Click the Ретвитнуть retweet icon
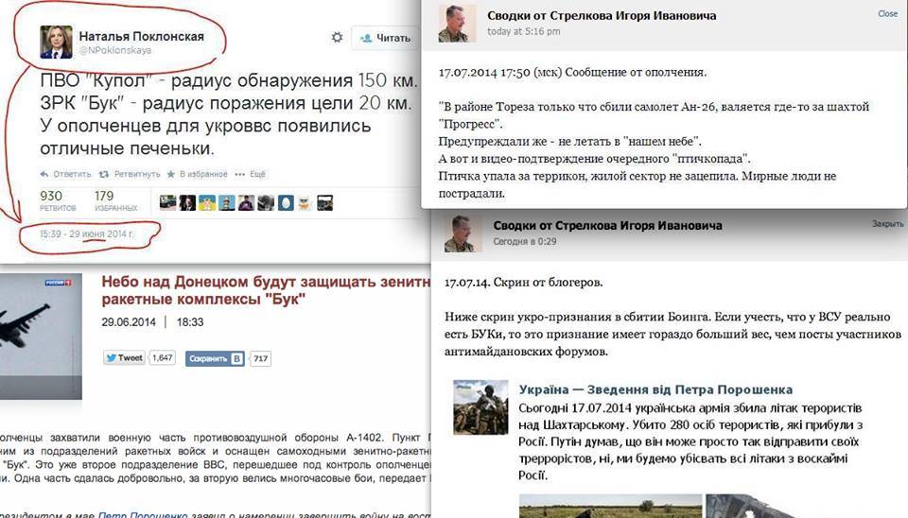908x518 pixels. [x=104, y=174]
